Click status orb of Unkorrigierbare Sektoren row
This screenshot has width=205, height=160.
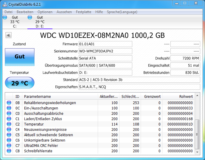(9, 140)
